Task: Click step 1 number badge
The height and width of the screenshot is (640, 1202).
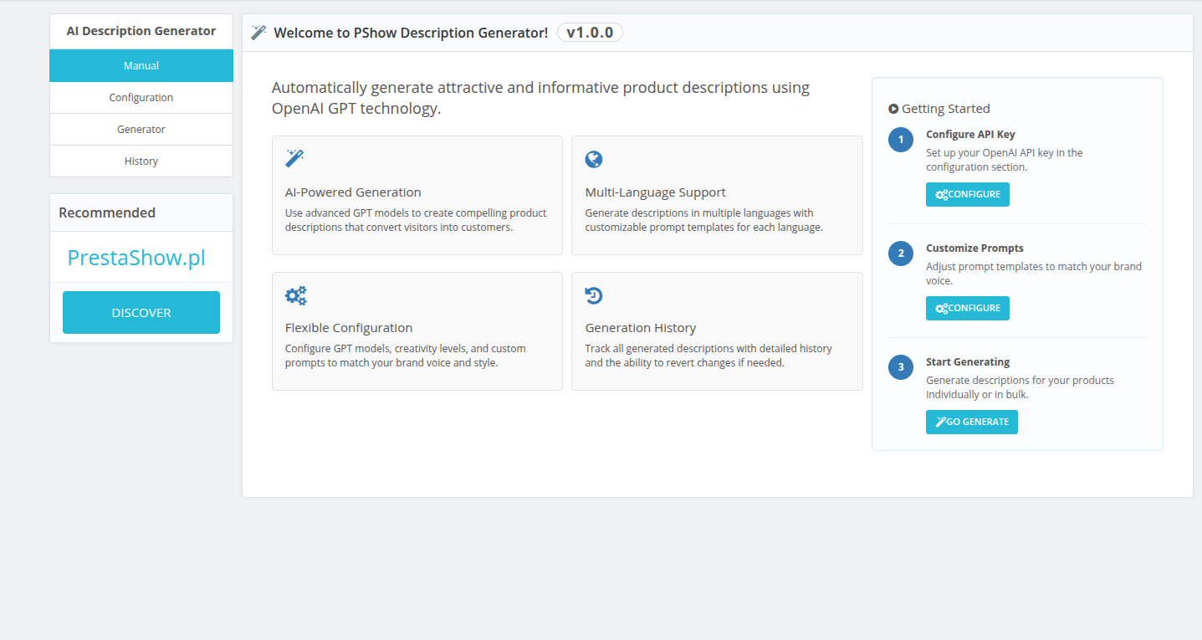Action: coord(901,140)
